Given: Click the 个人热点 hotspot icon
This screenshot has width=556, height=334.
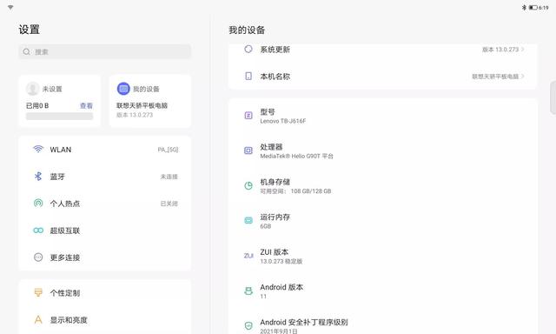Looking at the screenshot, I should [38, 203].
